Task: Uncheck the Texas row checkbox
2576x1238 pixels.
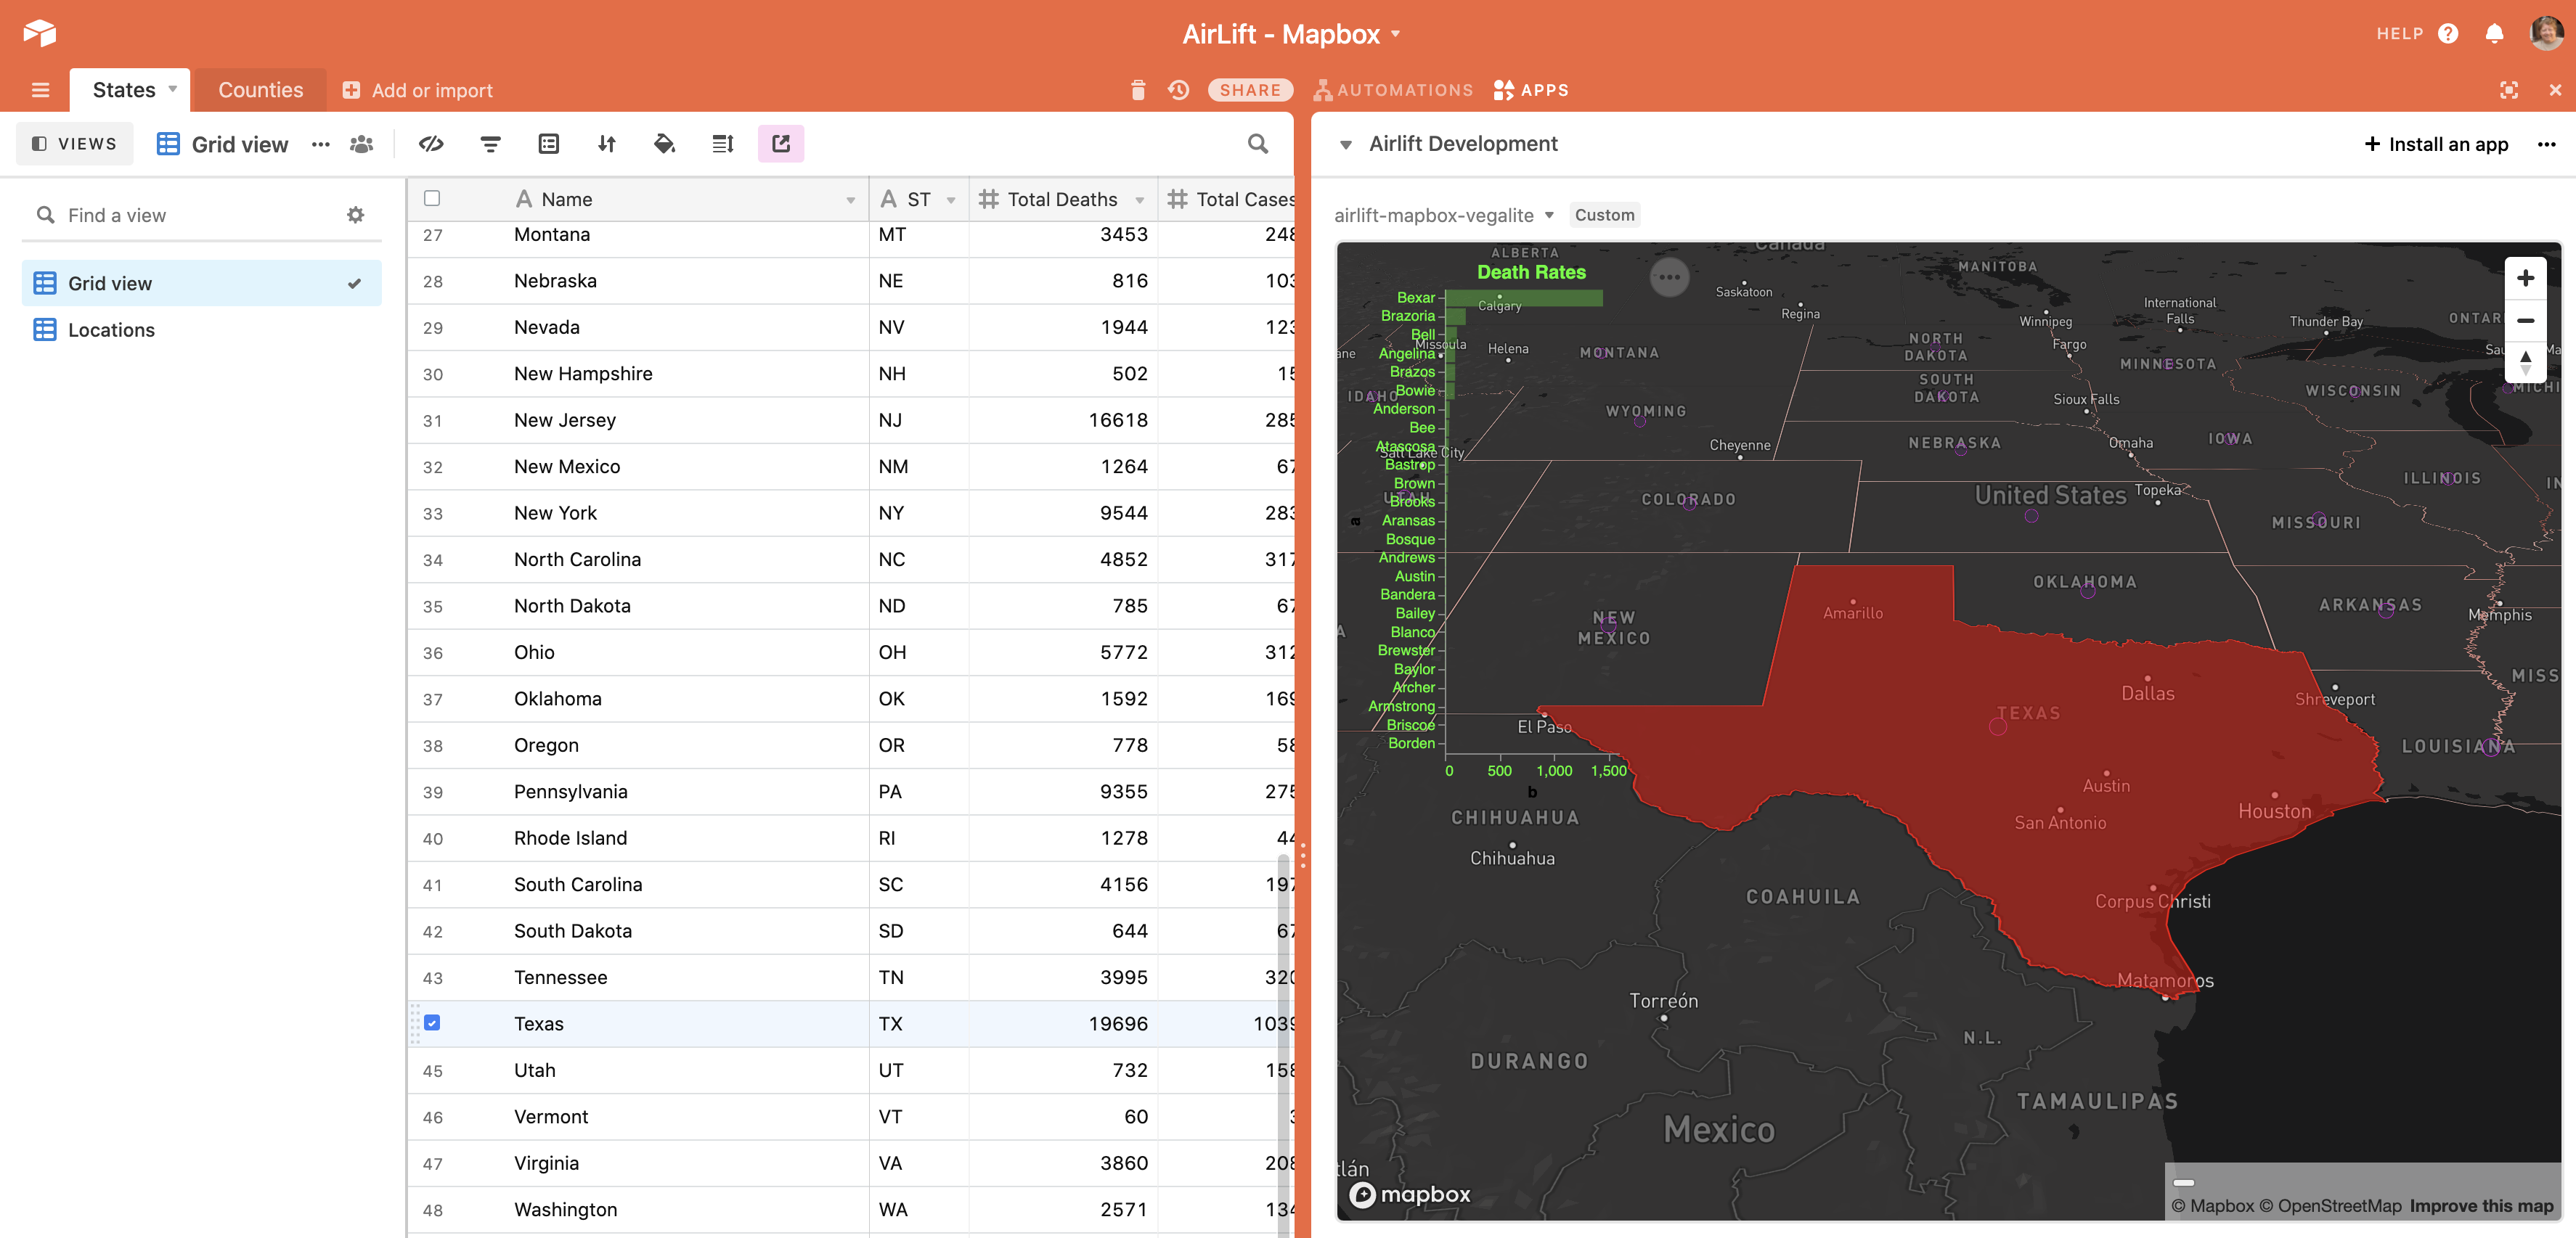Action: [x=431, y=1023]
